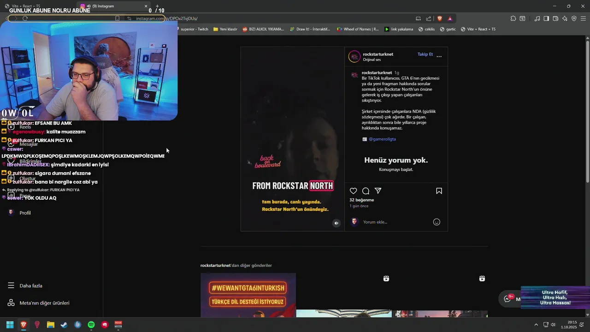Click rockstarturknet link in diğer gönderiler heading
Screen dimensions: 590x332
tap(215, 265)
